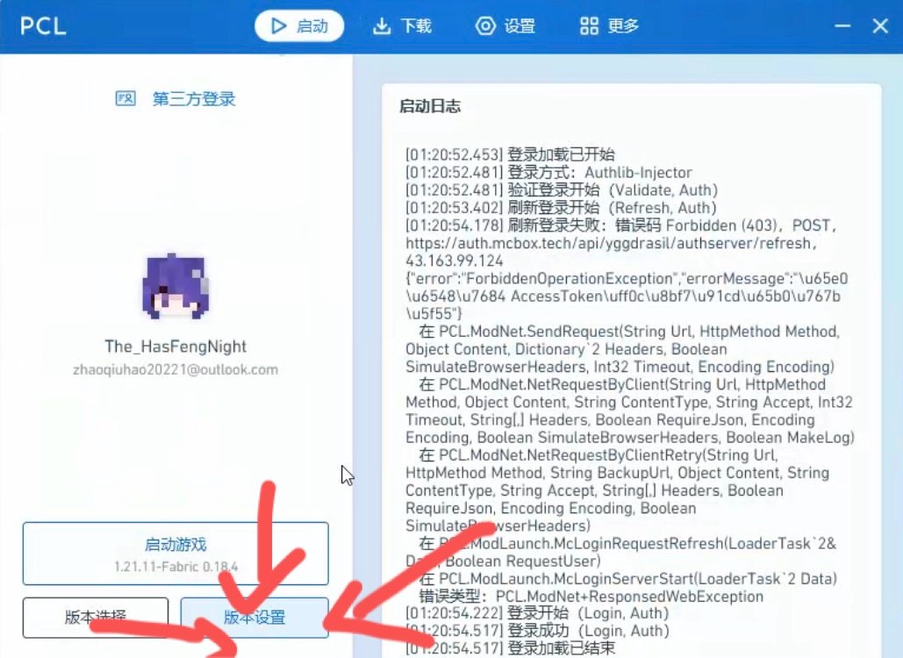Click the four-squares icon next to 更多
This screenshot has height=658, width=903.
click(589, 26)
